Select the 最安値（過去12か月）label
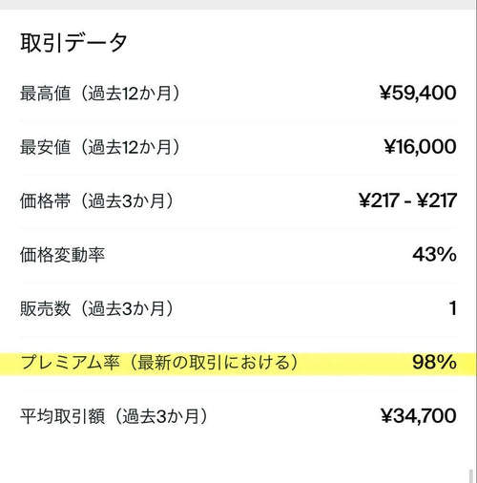This screenshot has width=477, height=483. (x=100, y=147)
